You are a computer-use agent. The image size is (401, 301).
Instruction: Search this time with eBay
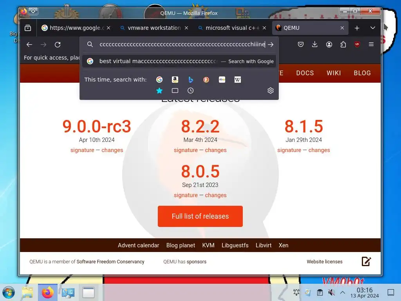tap(222, 80)
